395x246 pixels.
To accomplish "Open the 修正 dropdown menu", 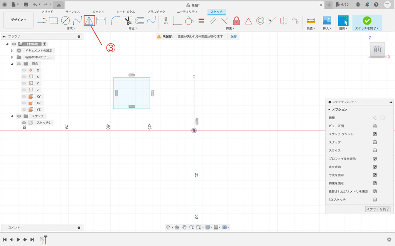I will click(133, 28).
